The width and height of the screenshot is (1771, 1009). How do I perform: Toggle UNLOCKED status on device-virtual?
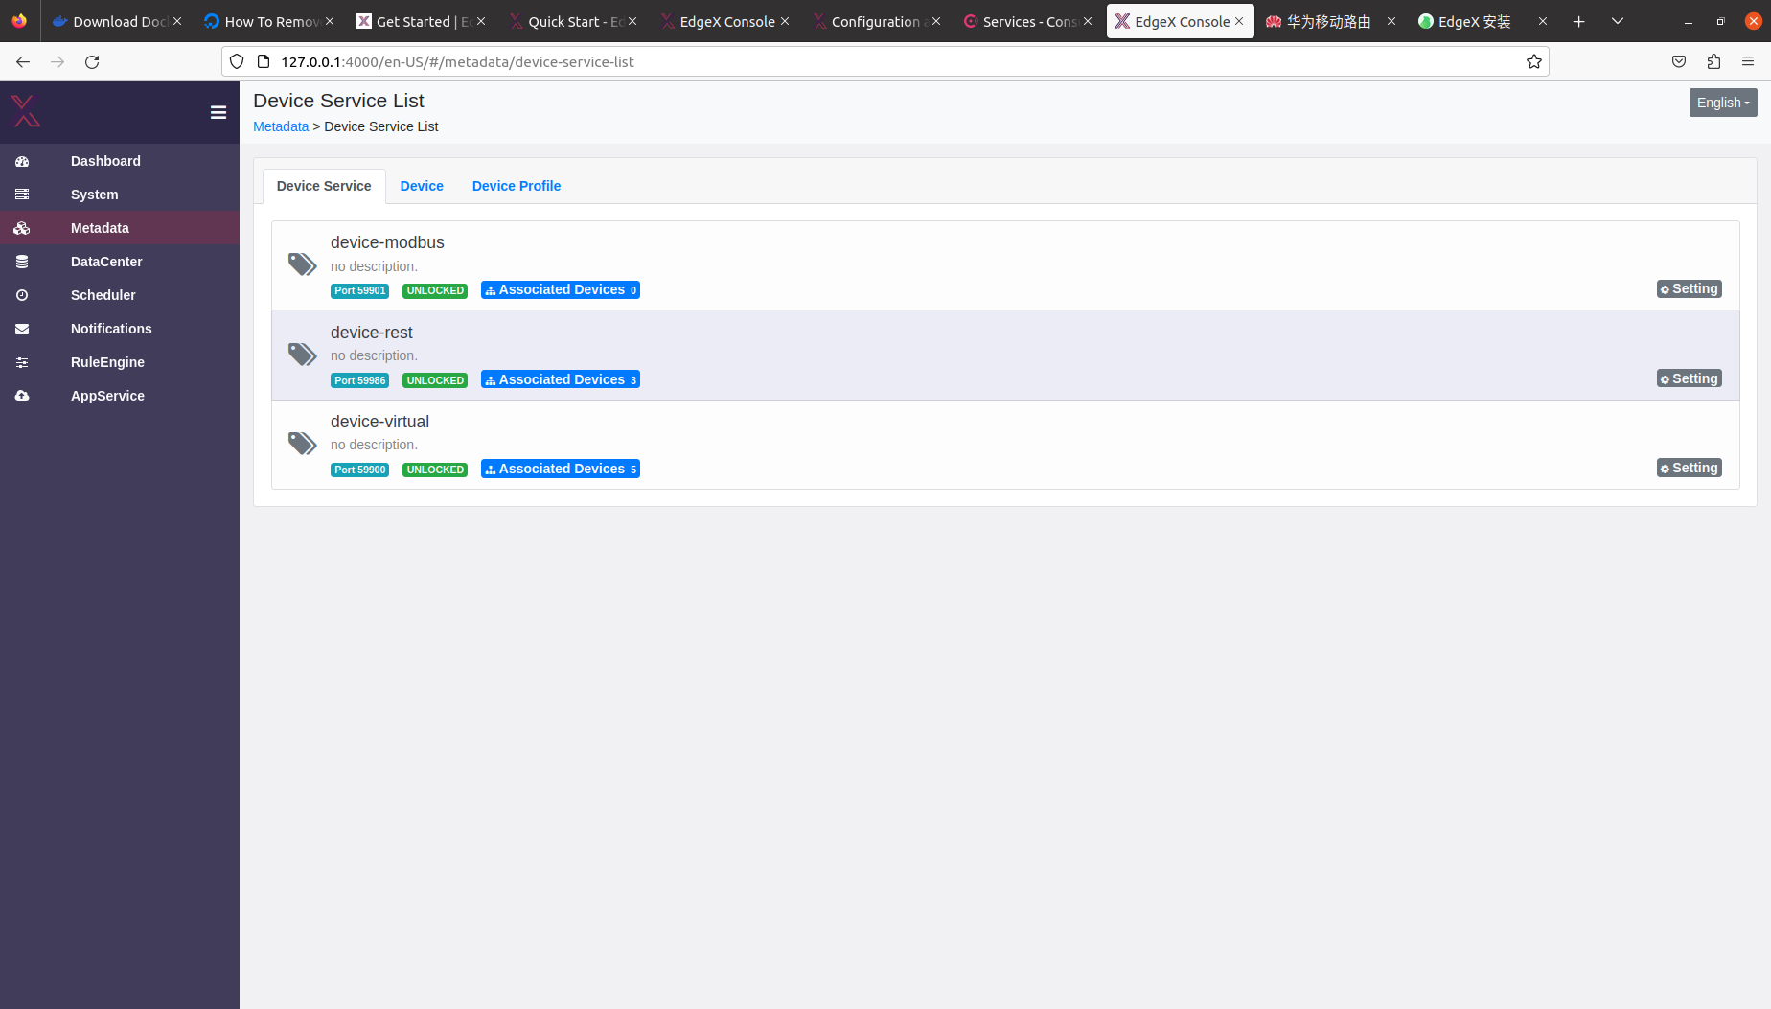434,470
